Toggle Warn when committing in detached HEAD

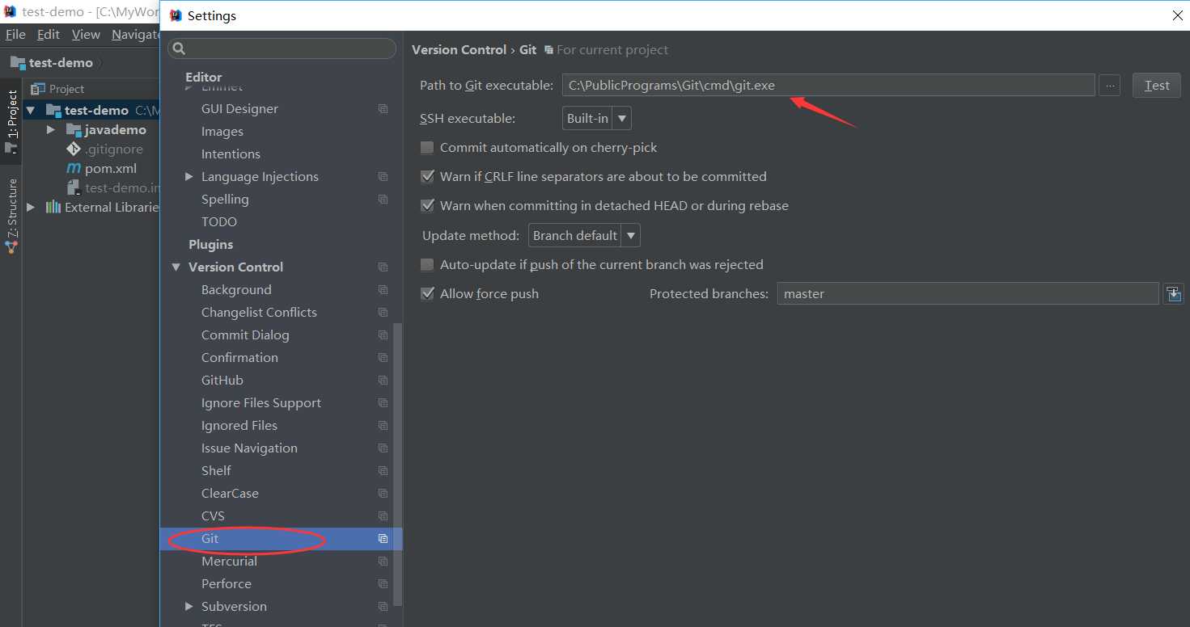point(427,206)
